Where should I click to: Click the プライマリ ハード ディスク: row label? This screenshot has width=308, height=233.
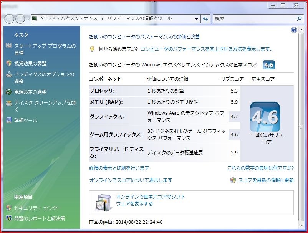pyautogui.click(x=117, y=152)
